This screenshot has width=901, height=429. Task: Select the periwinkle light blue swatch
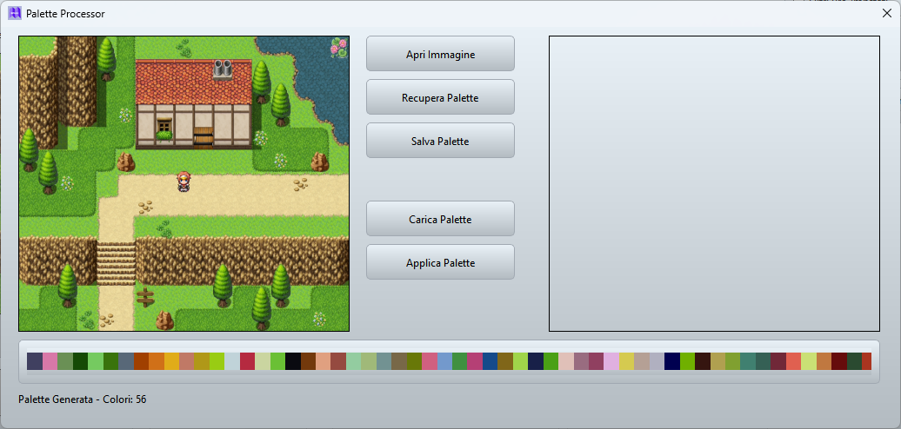[x=443, y=361]
